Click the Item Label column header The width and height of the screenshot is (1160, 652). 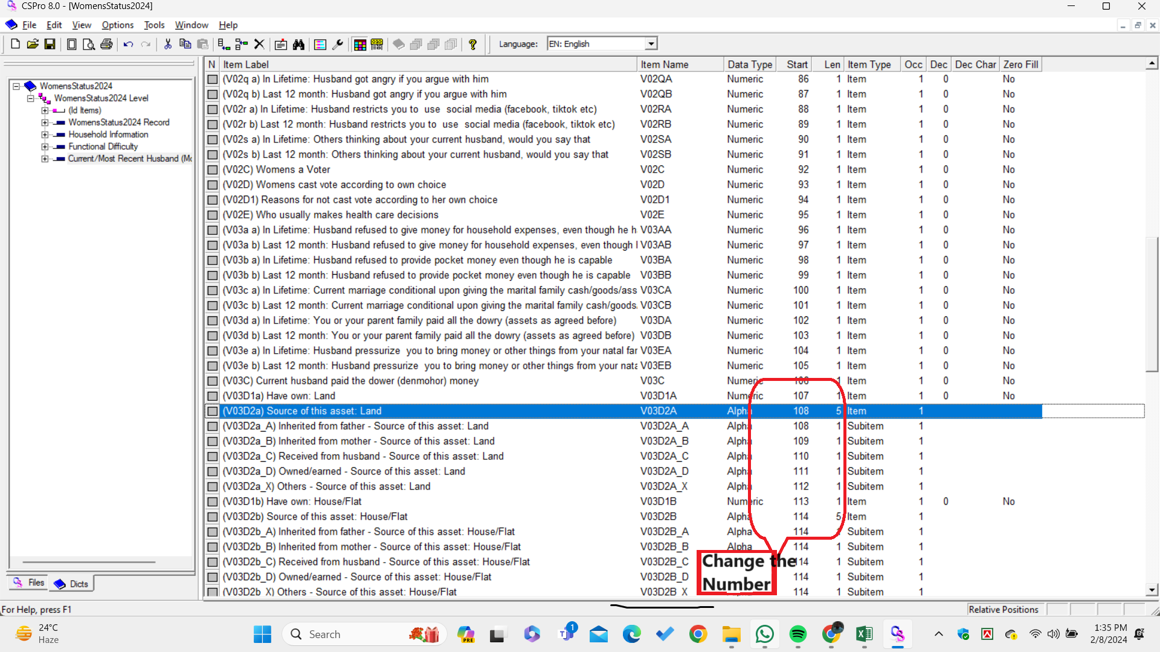tap(428, 65)
